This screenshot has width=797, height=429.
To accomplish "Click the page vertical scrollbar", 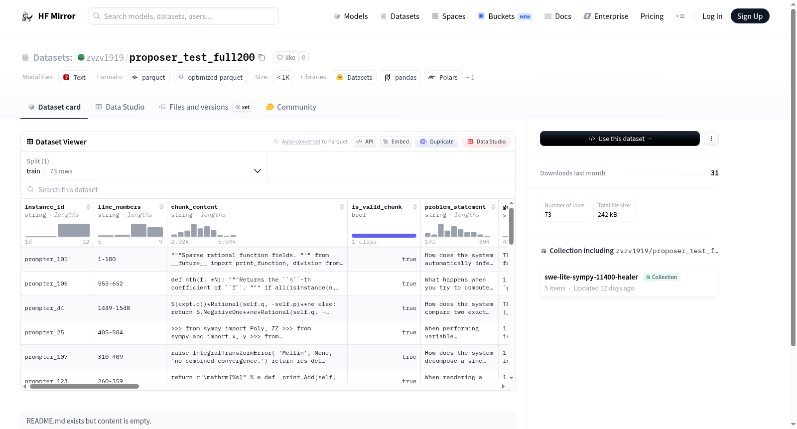I will [x=793, y=177].
